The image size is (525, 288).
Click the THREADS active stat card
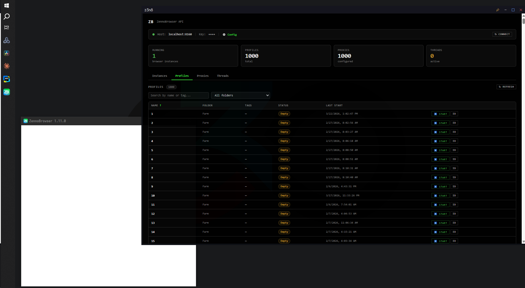(x=471, y=56)
